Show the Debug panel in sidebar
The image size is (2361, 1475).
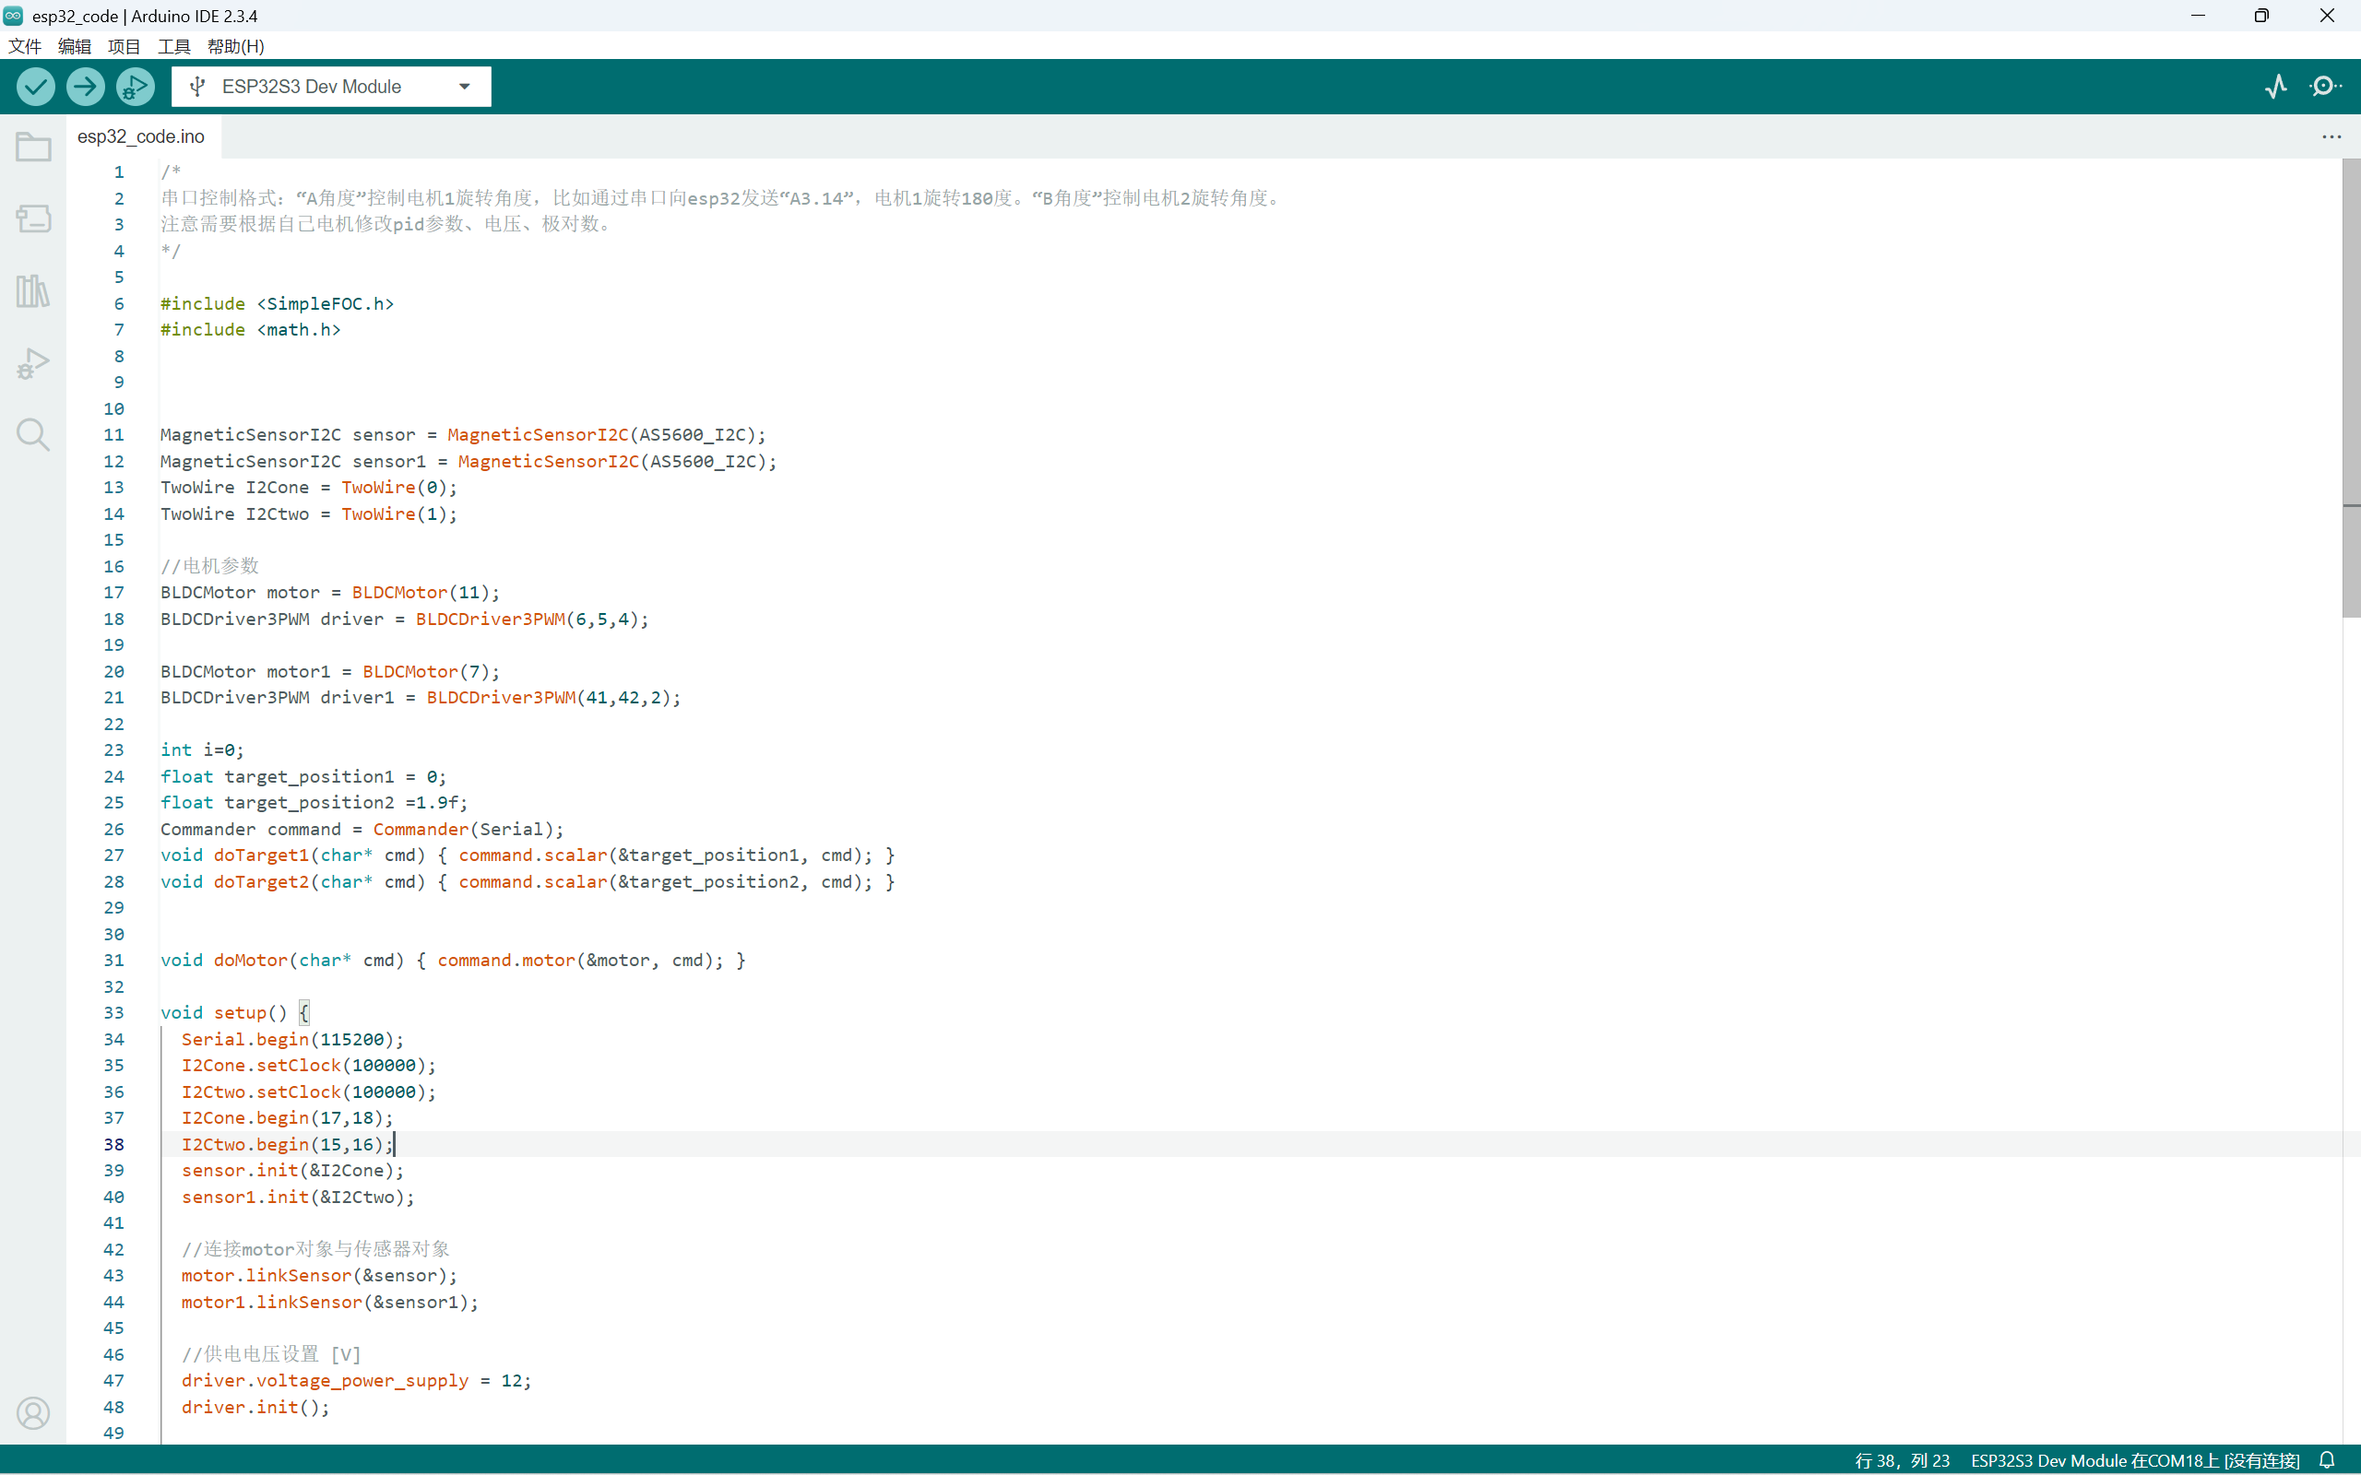(x=33, y=363)
